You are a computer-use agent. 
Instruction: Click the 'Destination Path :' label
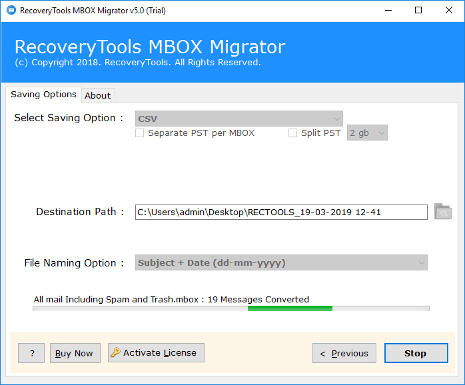80,212
